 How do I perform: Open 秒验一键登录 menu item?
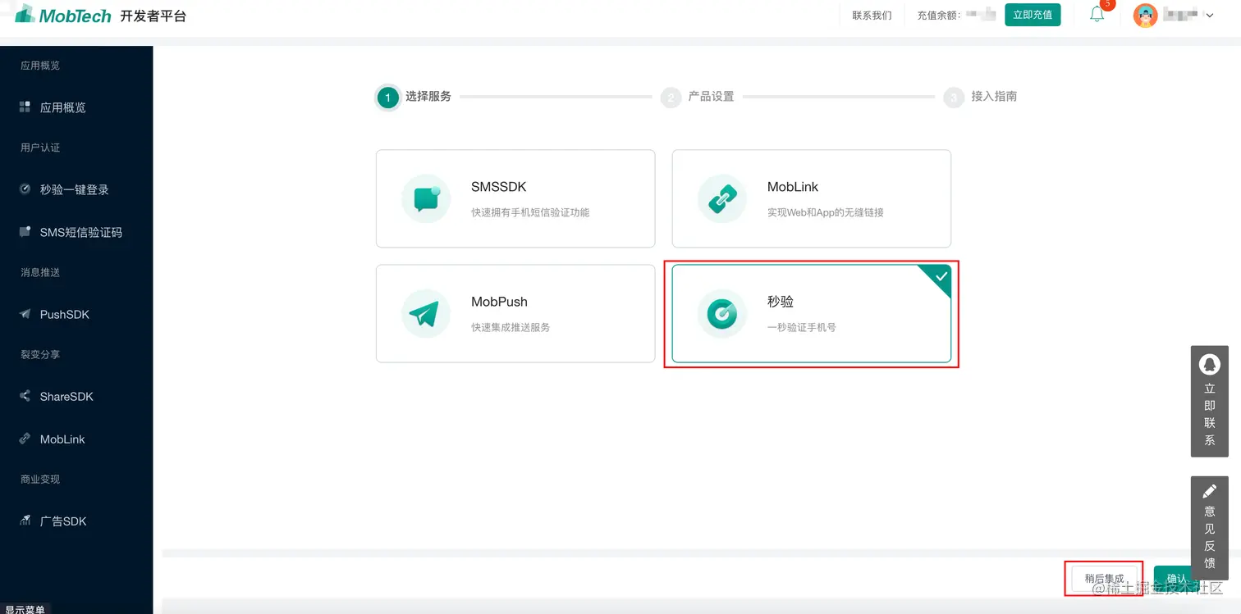point(76,189)
